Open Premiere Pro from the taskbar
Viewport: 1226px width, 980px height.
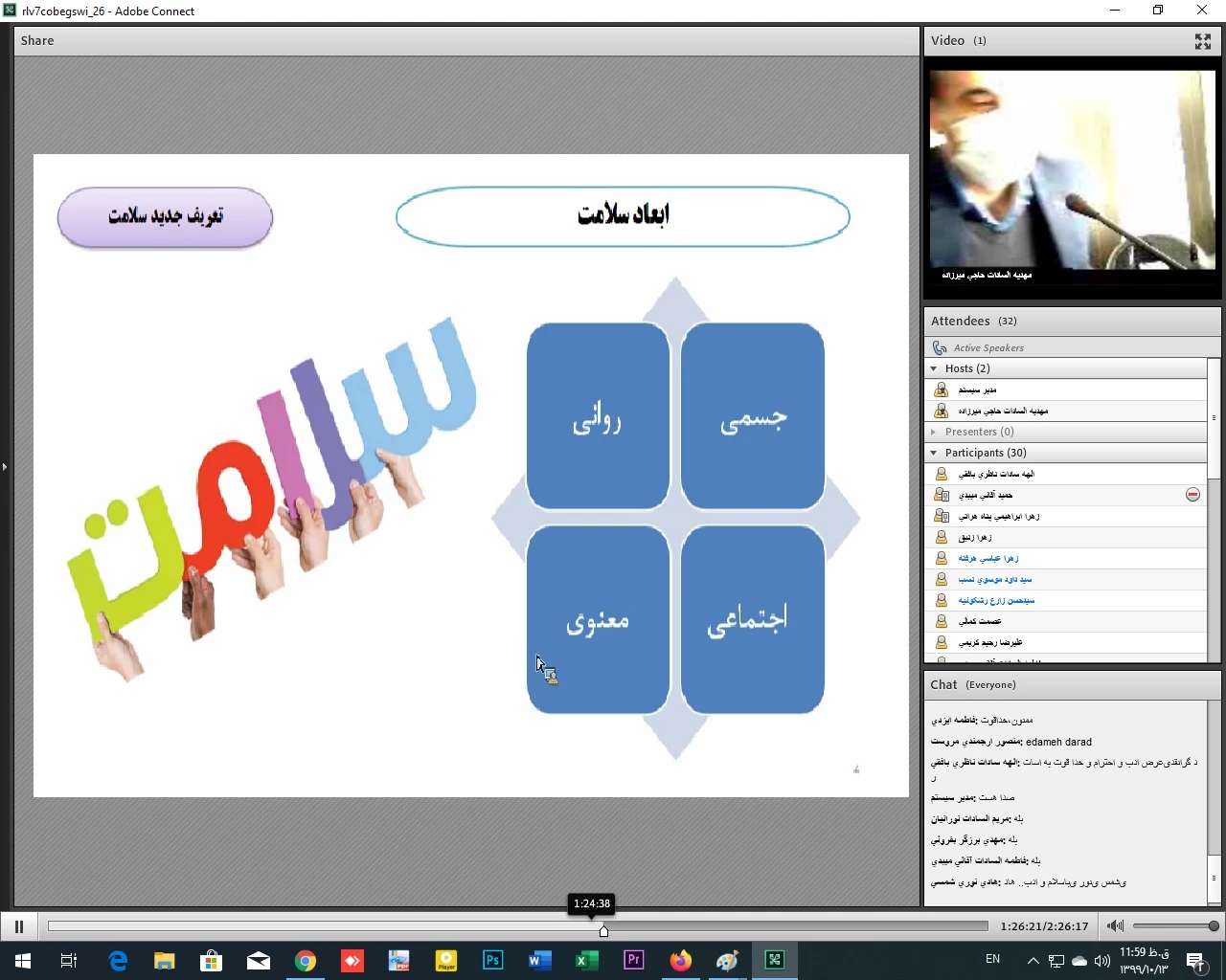point(633,961)
